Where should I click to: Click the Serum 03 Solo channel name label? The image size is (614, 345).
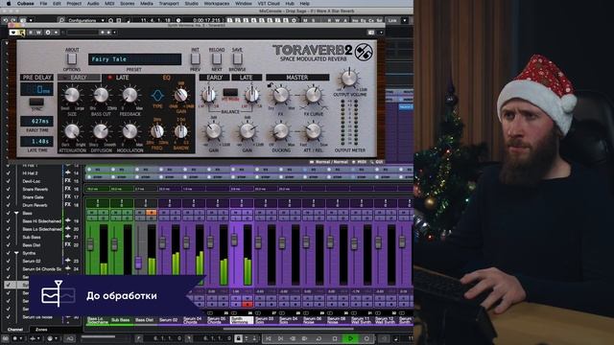265,320
